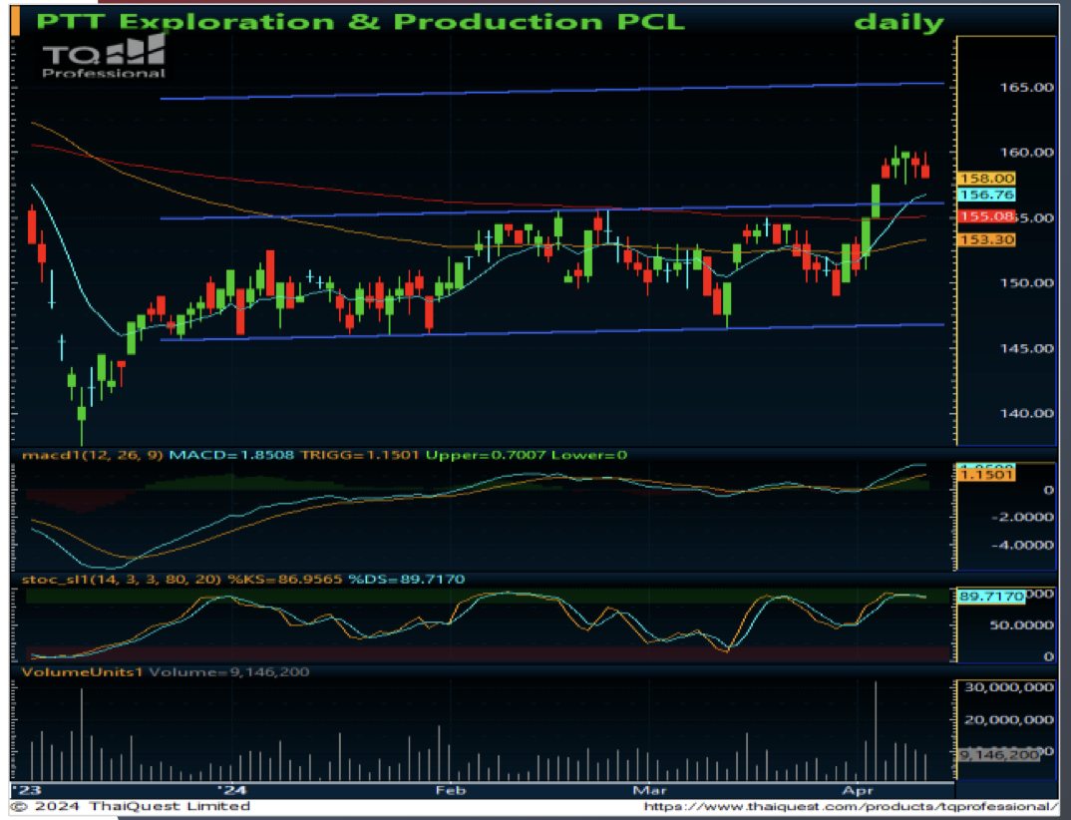The width and height of the screenshot is (1071, 820).
Task: Click the 20,000,000 volume axis label
Action: click(x=1009, y=719)
